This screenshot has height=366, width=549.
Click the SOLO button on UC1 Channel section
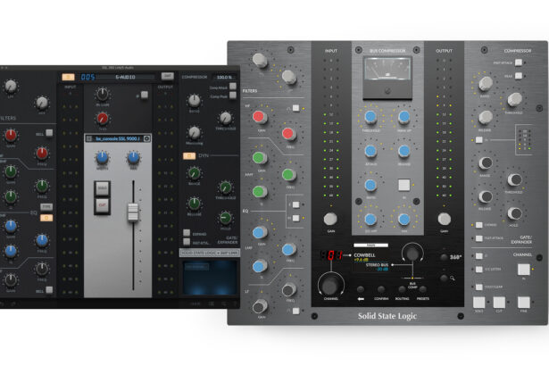pos(479,302)
